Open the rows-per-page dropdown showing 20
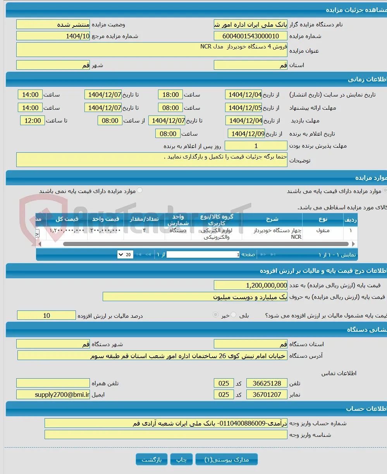Image resolution: width=387 pixels, height=474 pixels. [125, 255]
